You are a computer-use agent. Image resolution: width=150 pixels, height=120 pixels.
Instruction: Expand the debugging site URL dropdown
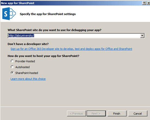click(142, 36)
